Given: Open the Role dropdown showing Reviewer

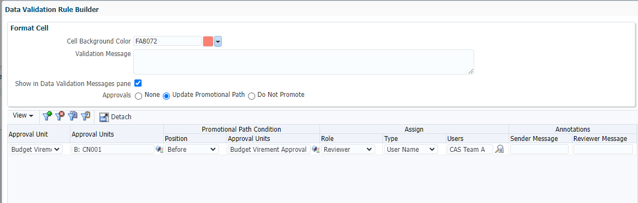Looking at the screenshot, I should 348,149.
